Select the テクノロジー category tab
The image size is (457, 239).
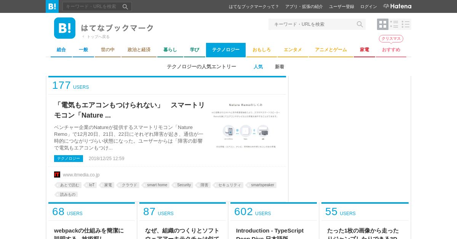pyautogui.click(x=226, y=50)
